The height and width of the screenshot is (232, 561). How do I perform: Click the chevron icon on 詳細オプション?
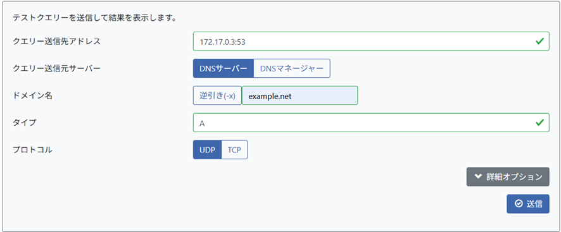[478, 176]
